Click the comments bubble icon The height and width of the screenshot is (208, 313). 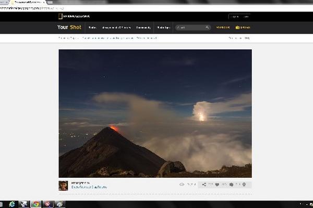point(232,185)
